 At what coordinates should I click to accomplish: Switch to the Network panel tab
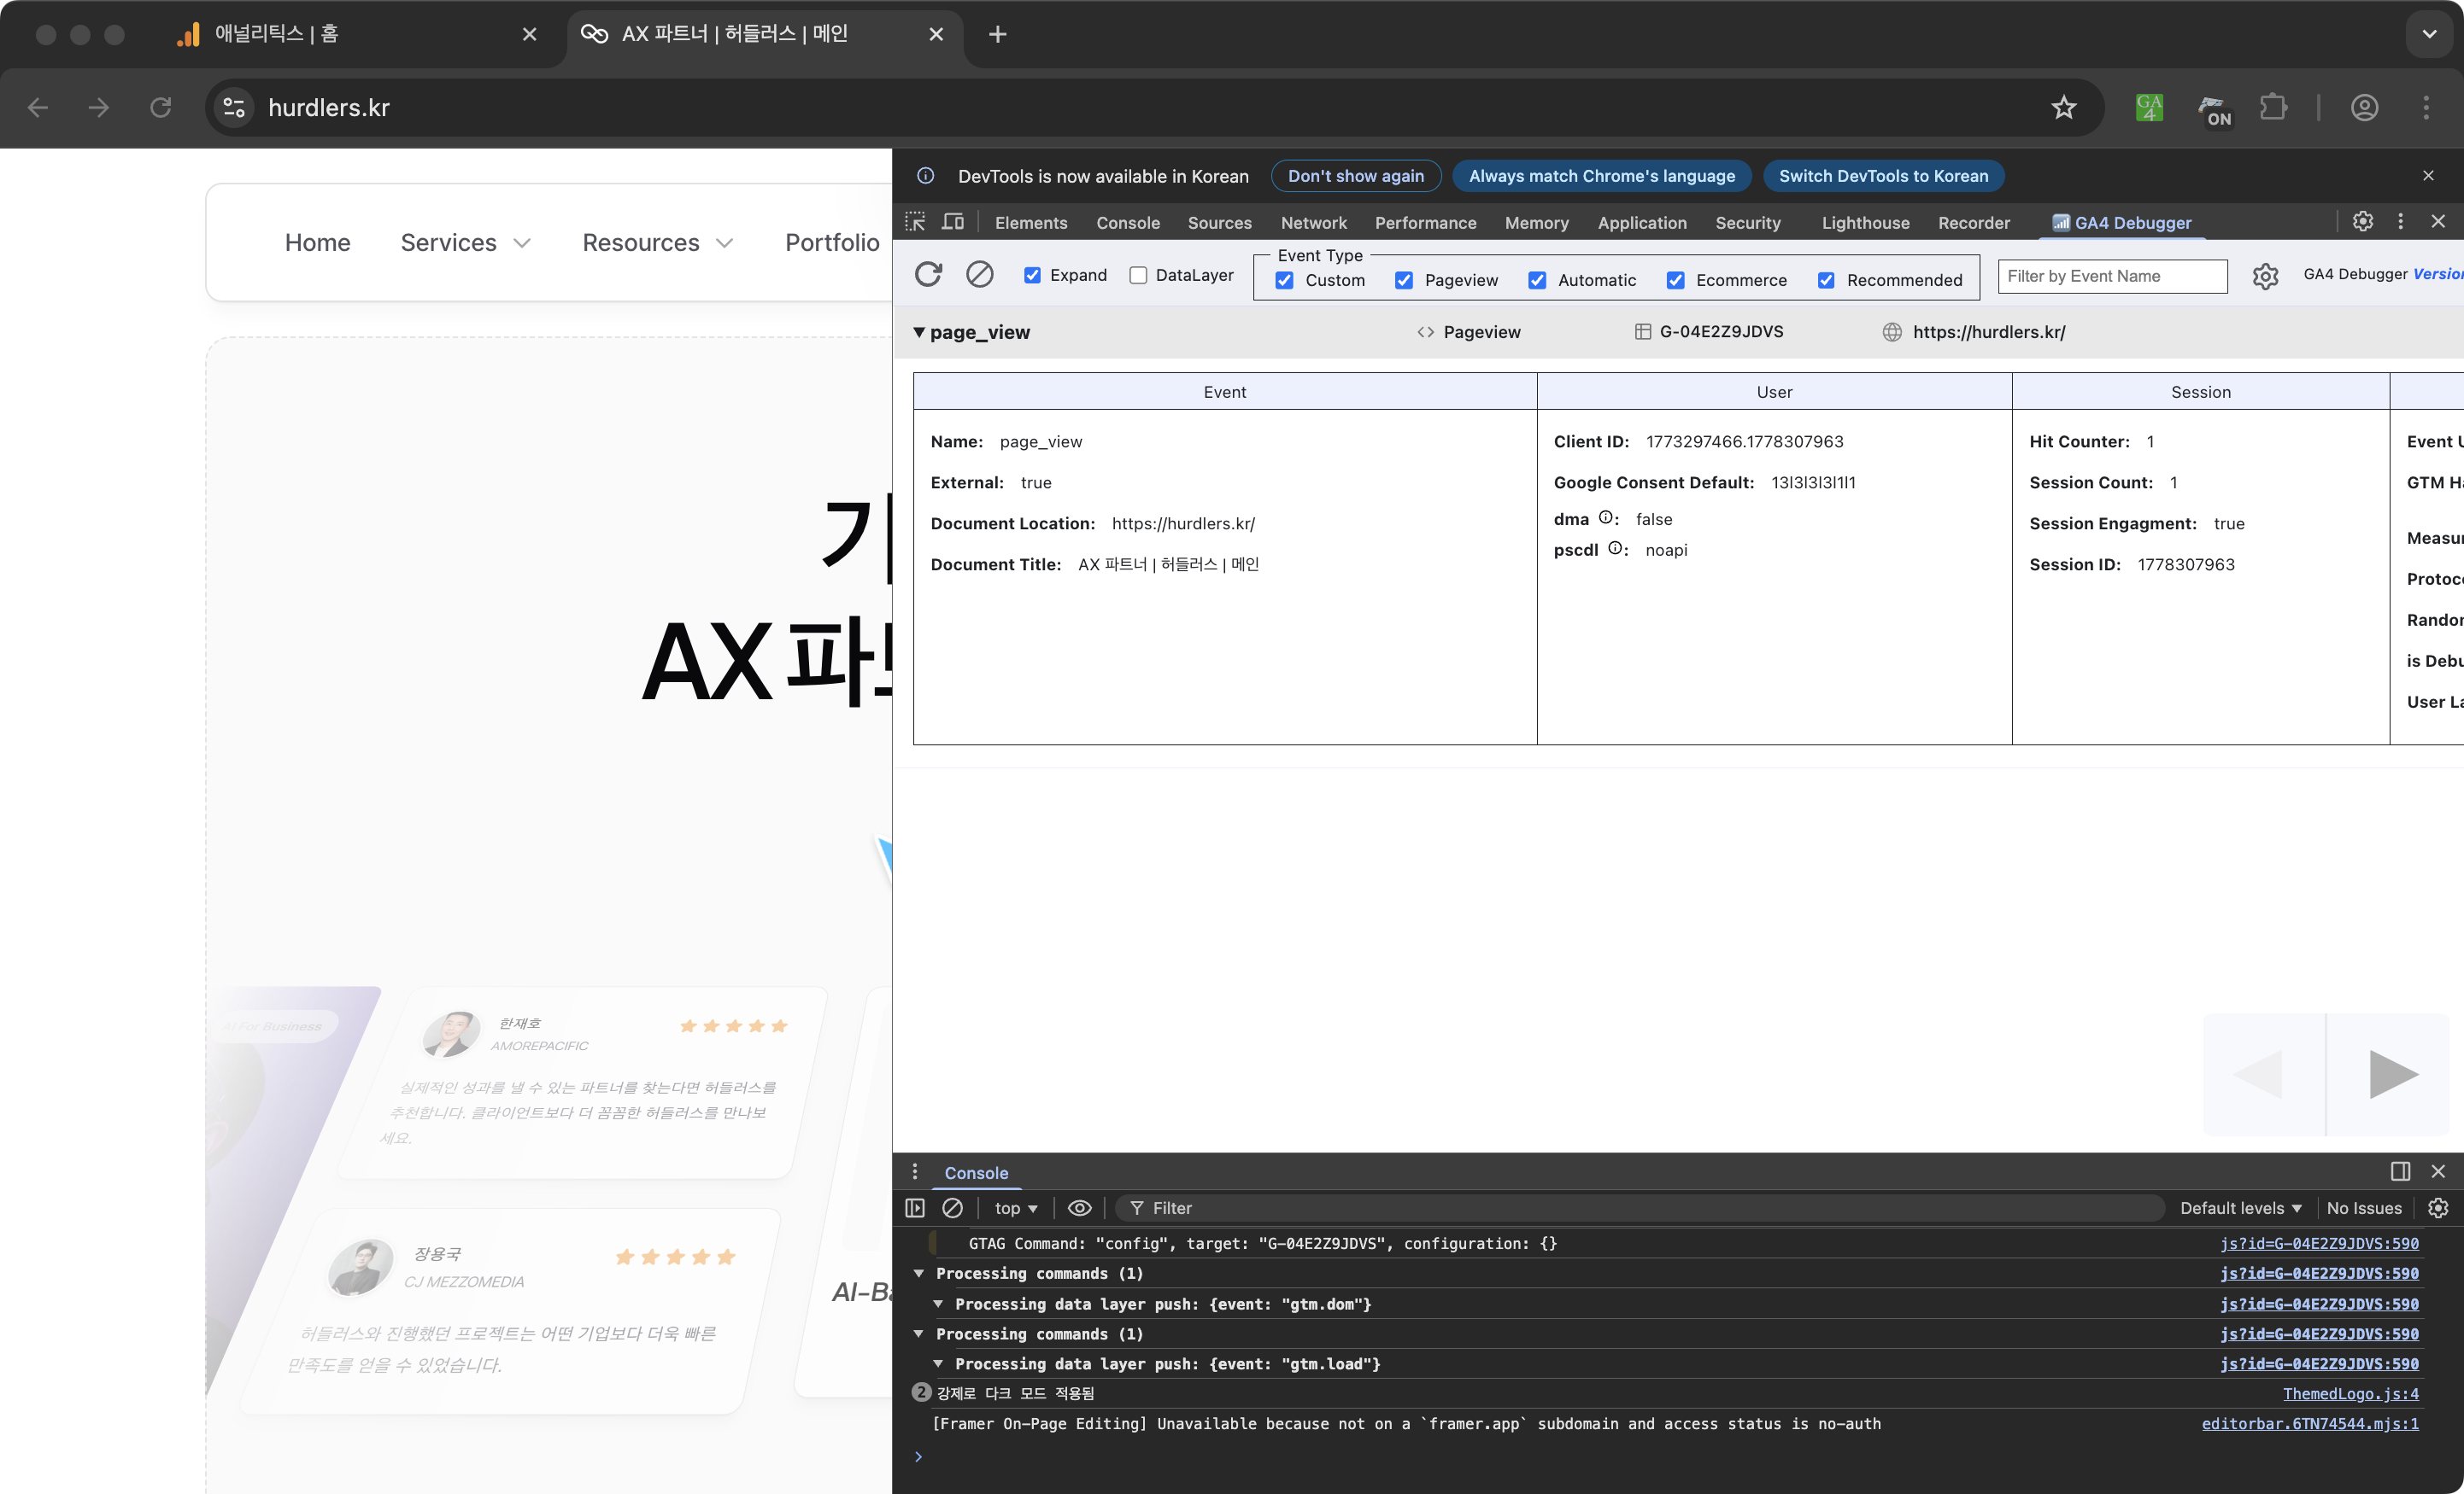coord(1314,222)
